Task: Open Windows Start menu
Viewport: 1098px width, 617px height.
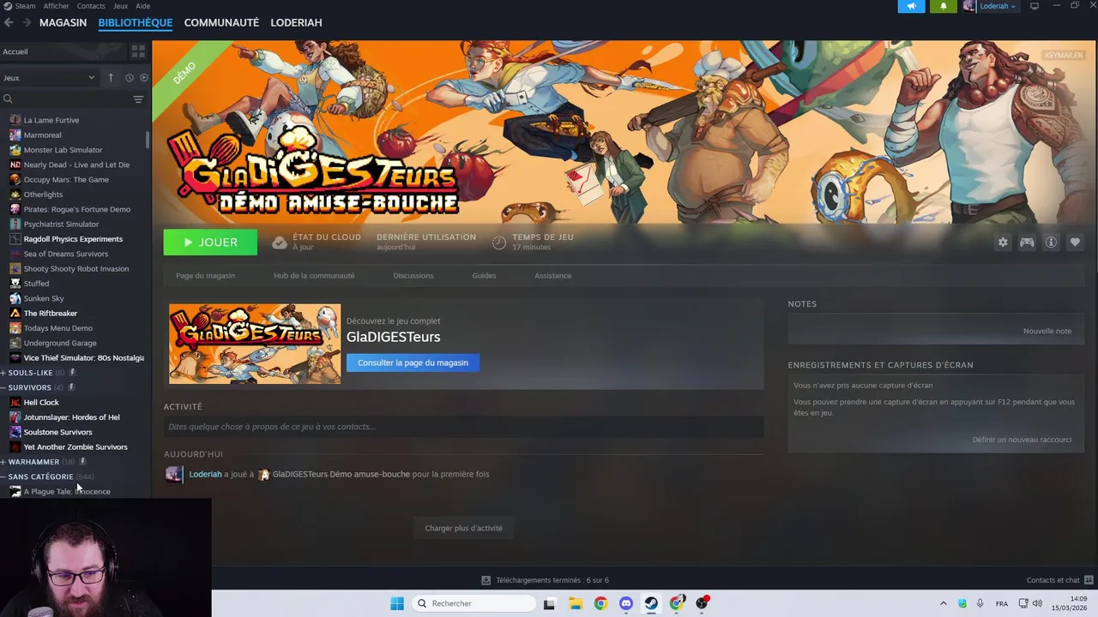Action: click(397, 603)
